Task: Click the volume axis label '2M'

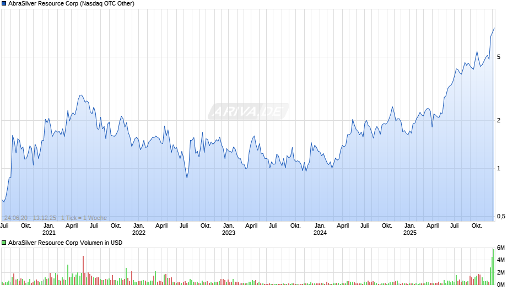Action: (501, 272)
